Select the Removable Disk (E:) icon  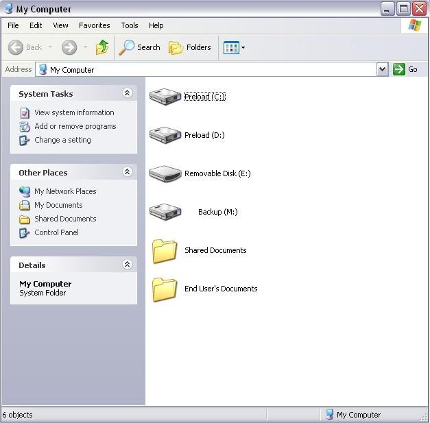[165, 173]
